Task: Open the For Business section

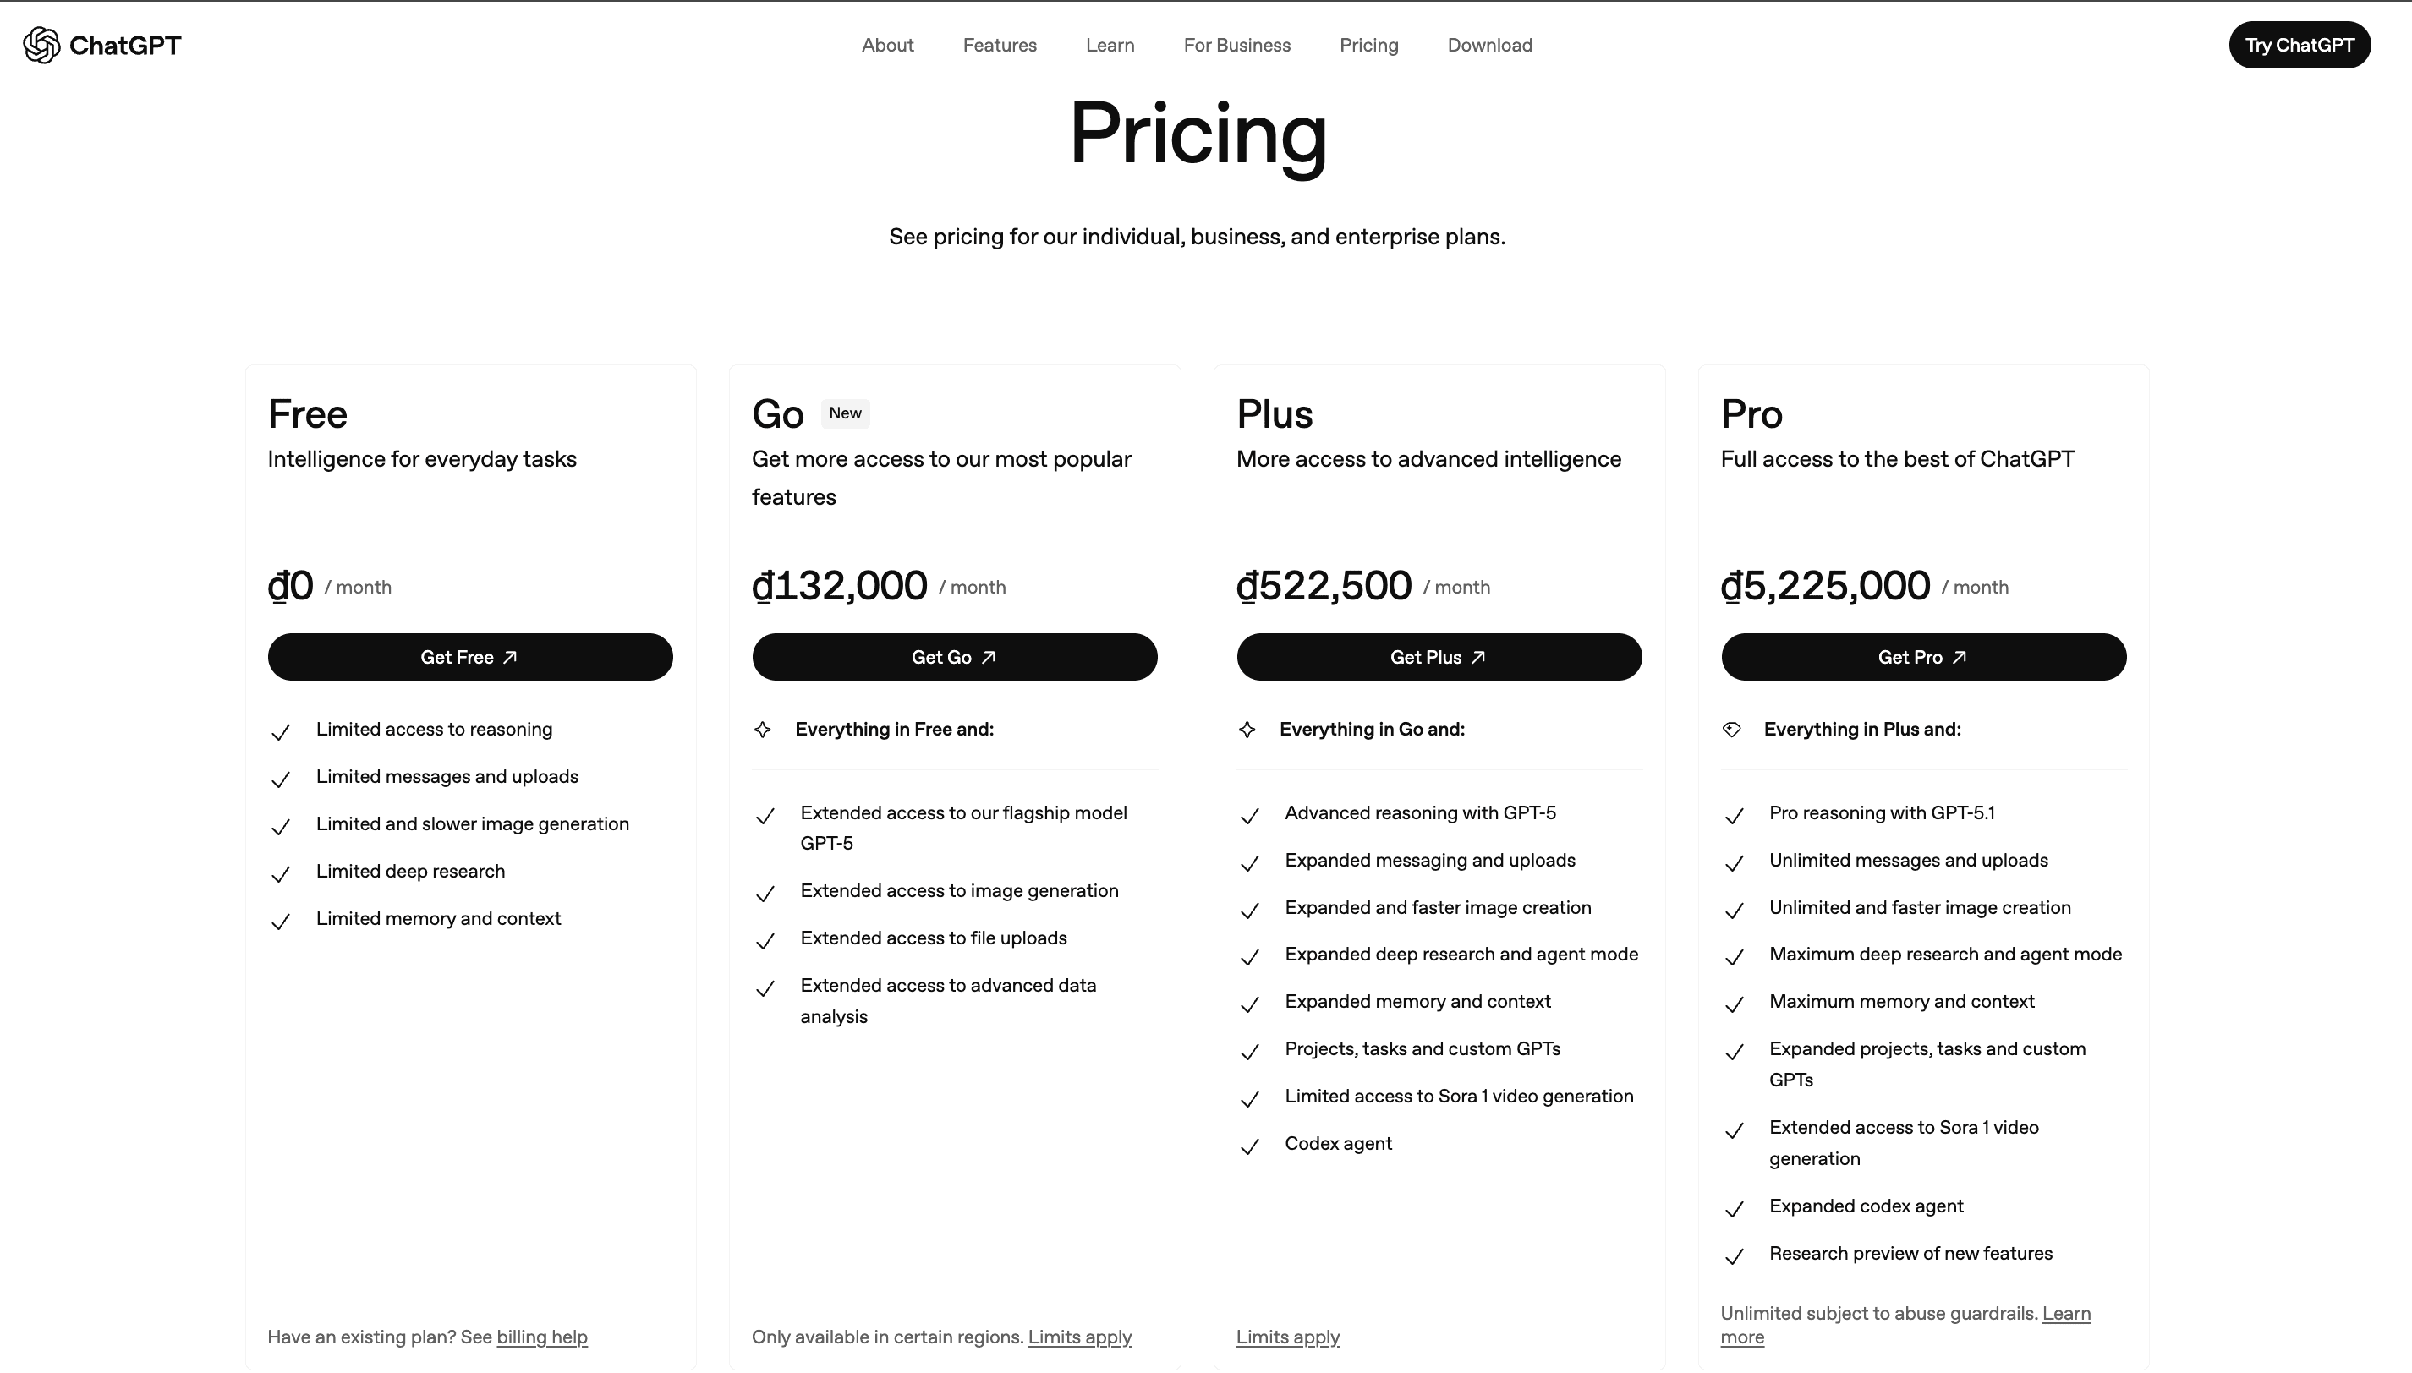Action: click(x=1236, y=44)
